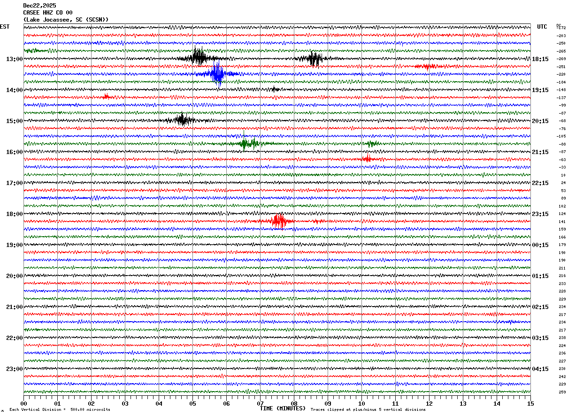This screenshot has height=416, width=568.
Task: Click the bottom minute-axis tick label 11
Action: point(395,403)
